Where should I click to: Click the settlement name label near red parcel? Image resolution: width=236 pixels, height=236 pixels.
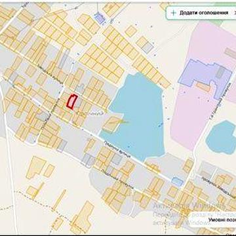(x=89, y=113)
